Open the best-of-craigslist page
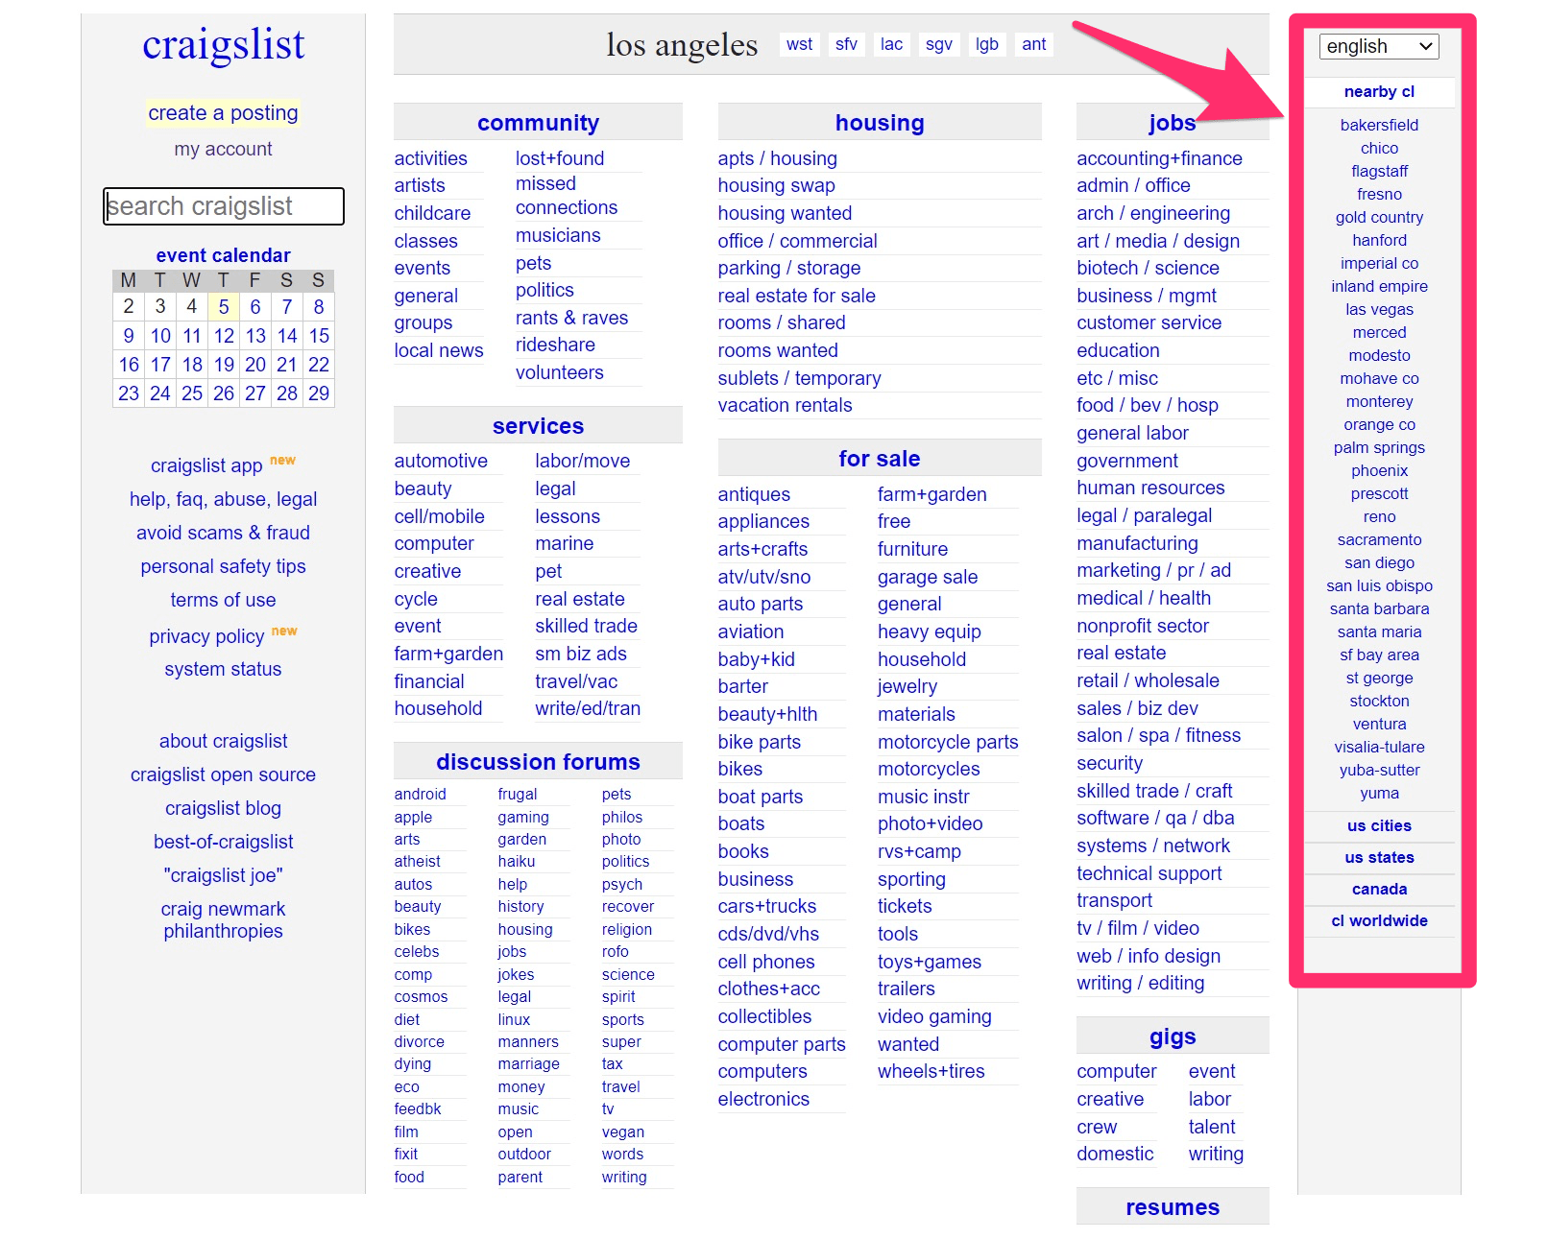 (223, 842)
